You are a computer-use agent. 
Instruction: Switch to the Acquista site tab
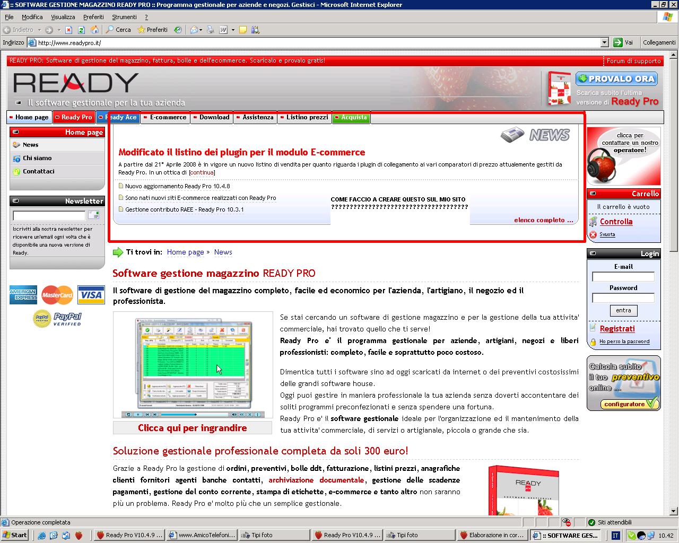351,117
